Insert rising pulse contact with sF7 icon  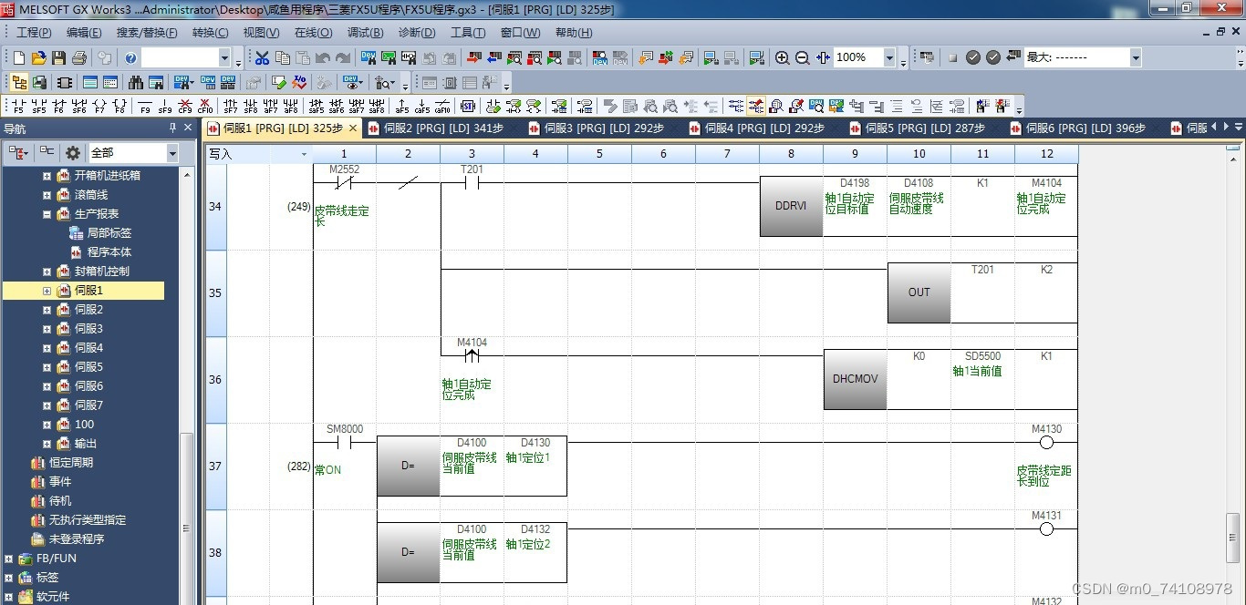(230, 106)
